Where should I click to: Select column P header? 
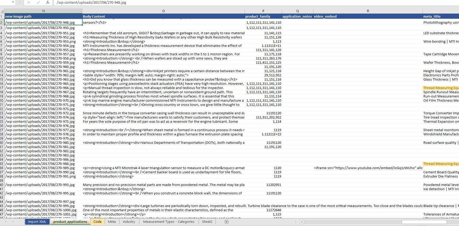[263, 11]
